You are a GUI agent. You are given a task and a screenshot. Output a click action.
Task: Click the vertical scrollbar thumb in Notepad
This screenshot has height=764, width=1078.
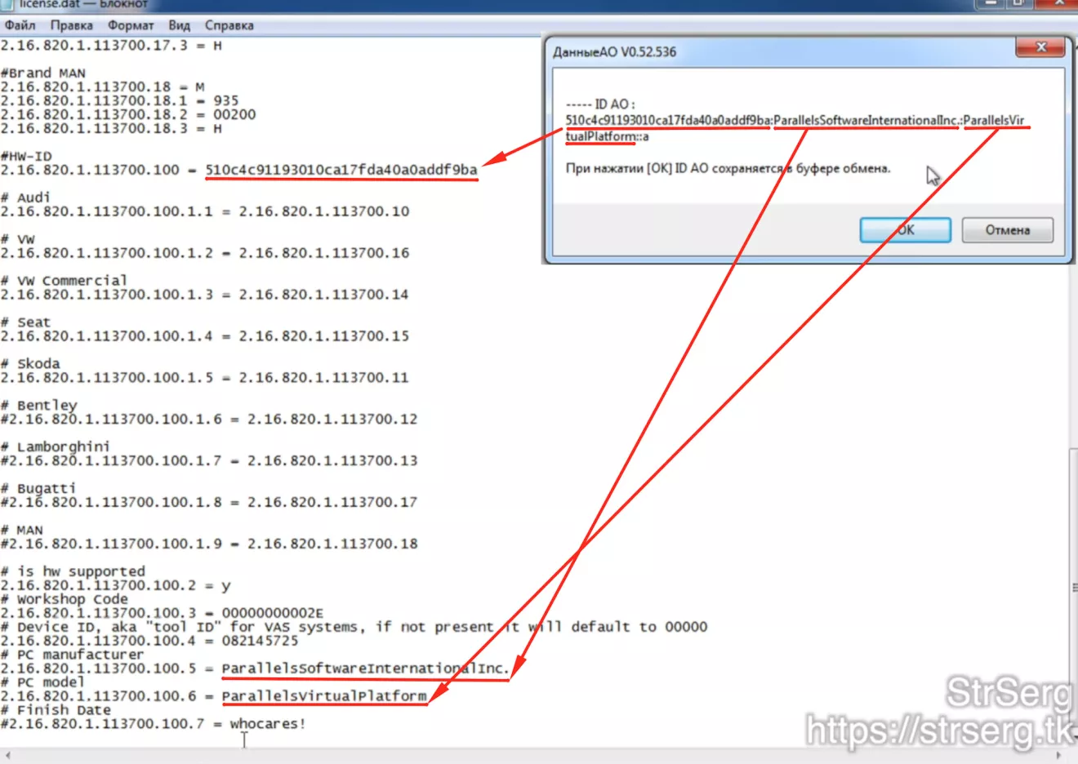click(1073, 588)
